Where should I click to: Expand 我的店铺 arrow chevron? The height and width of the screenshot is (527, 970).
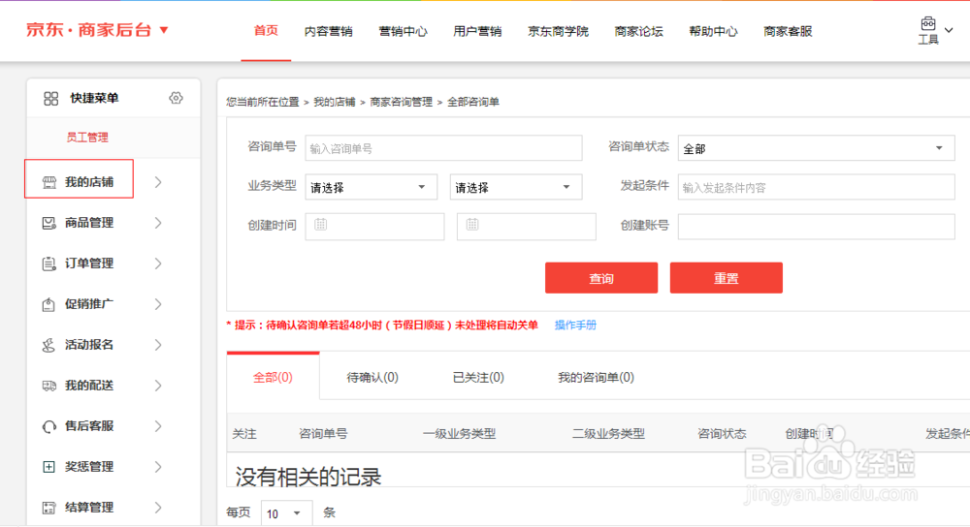[158, 182]
